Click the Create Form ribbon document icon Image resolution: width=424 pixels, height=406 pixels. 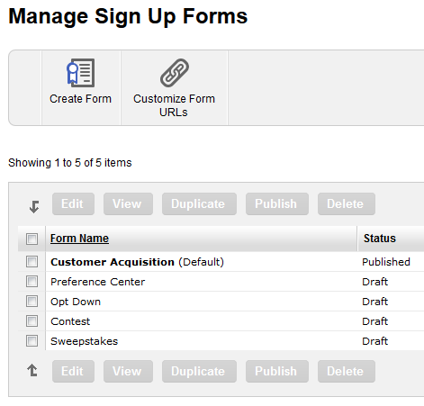(x=80, y=73)
